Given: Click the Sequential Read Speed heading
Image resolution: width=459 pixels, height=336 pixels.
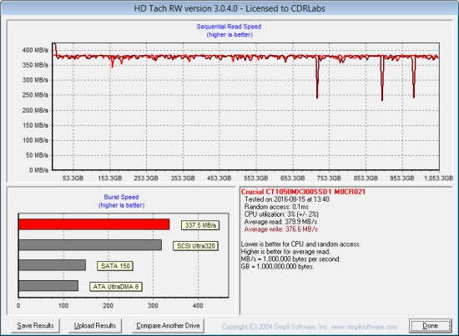Looking at the screenshot, I should click(229, 27).
